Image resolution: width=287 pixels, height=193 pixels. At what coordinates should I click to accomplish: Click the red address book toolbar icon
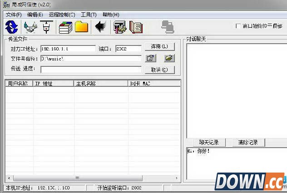[x=135, y=27]
